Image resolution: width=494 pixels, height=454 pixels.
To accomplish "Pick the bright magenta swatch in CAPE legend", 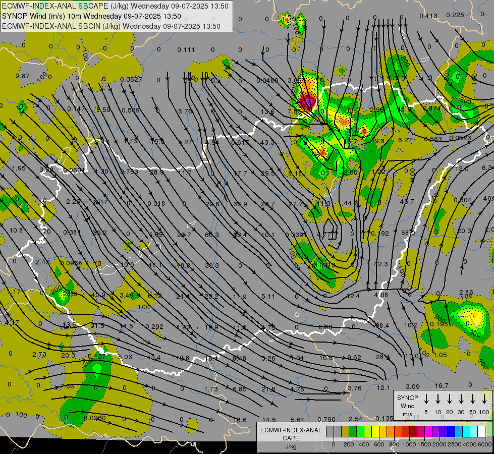I will pos(428,431).
